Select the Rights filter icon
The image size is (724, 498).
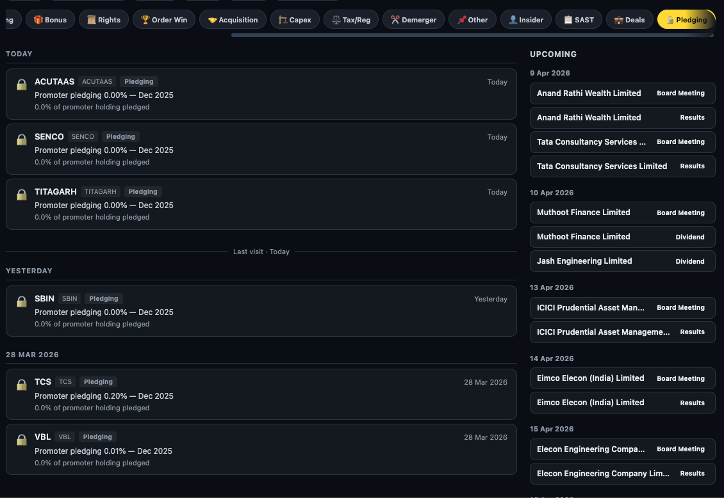pyautogui.click(x=90, y=19)
